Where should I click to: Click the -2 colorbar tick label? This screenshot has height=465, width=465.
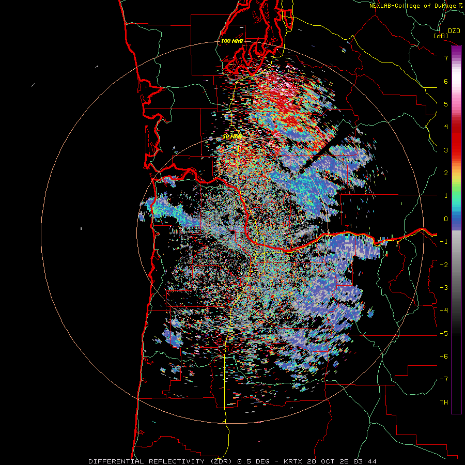pos(444,265)
